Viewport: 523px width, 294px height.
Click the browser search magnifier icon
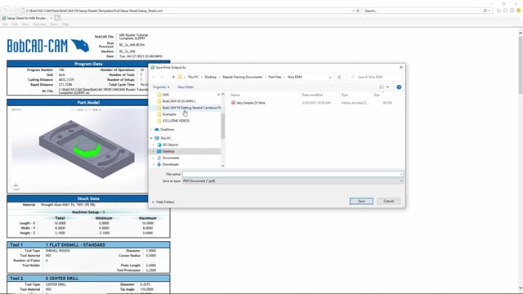(x=485, y=11)
